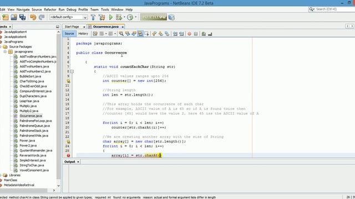Start macro recording with red circle
Viewport: 355px width, 199px height.
tap(189, 34)
